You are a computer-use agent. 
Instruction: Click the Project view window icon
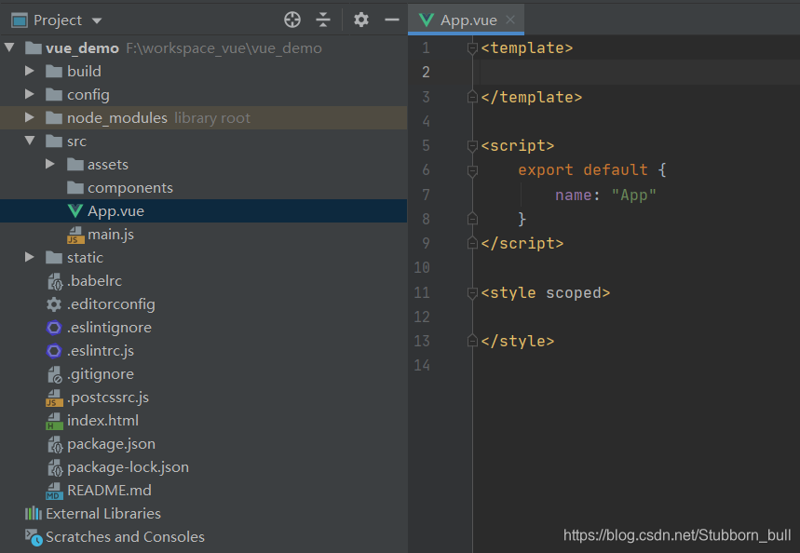point(20,20)
